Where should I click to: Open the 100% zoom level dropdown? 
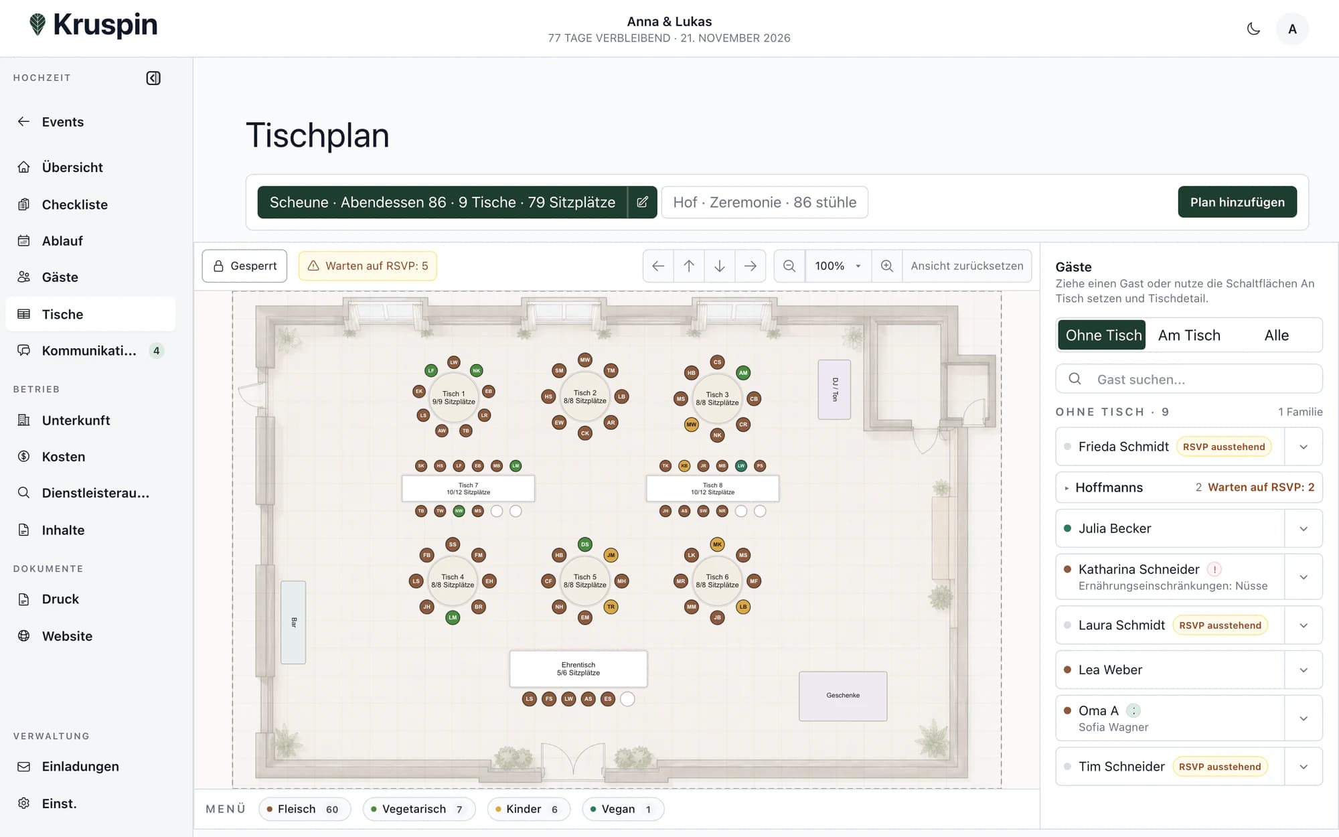[x=838, y=266]
